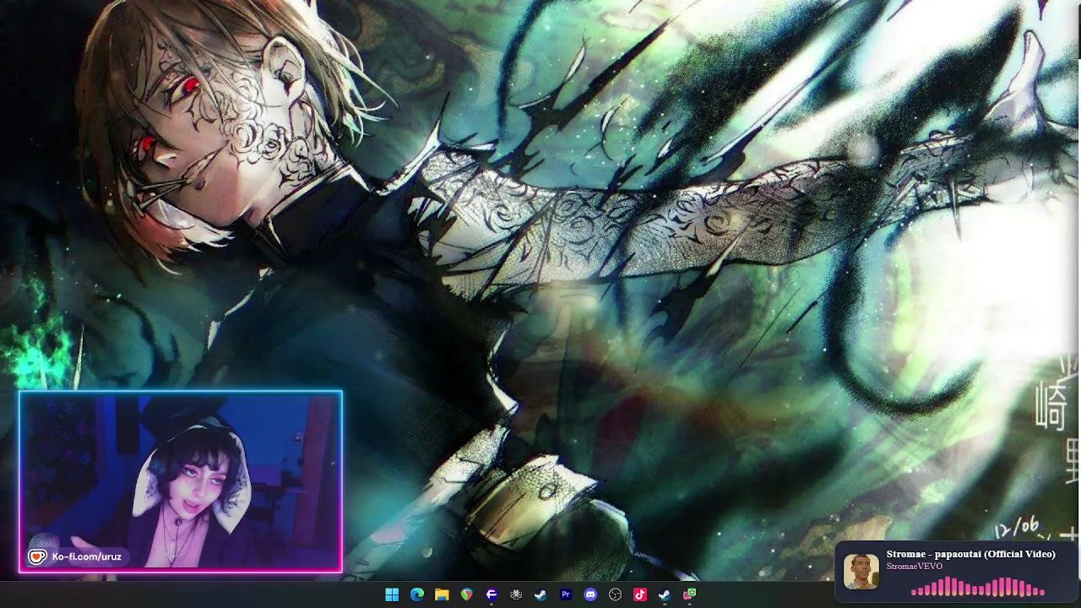Click the StromaeVEVO channel name

915,566
